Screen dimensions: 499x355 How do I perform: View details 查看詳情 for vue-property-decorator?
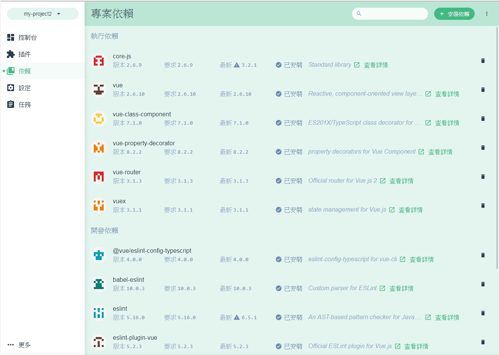(440, 152)
